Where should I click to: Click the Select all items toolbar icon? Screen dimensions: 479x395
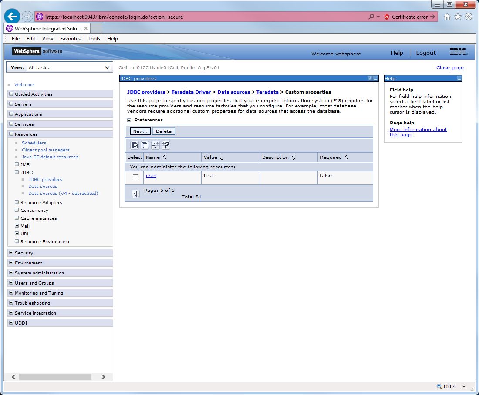coord(135,145)
